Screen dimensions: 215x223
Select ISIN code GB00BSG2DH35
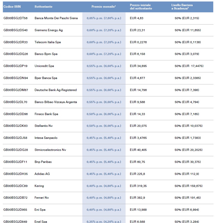pos(16,174)
